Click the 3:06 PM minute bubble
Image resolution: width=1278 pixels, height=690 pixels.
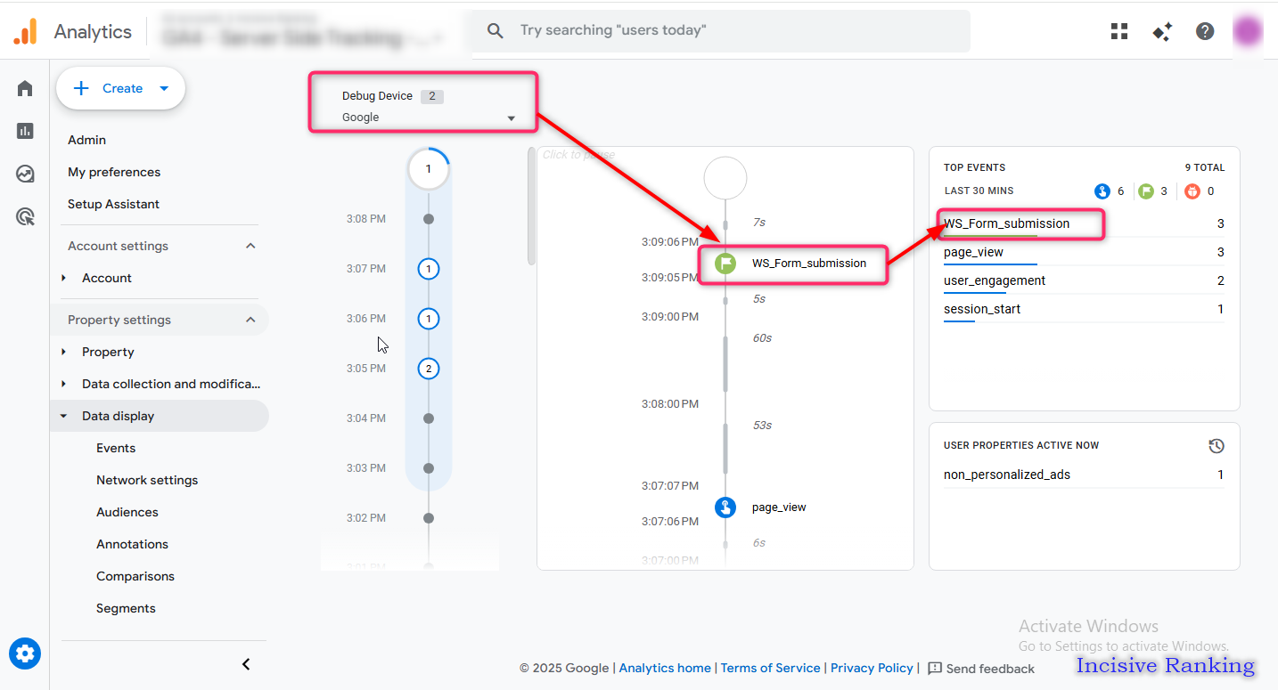pos(429,319)
